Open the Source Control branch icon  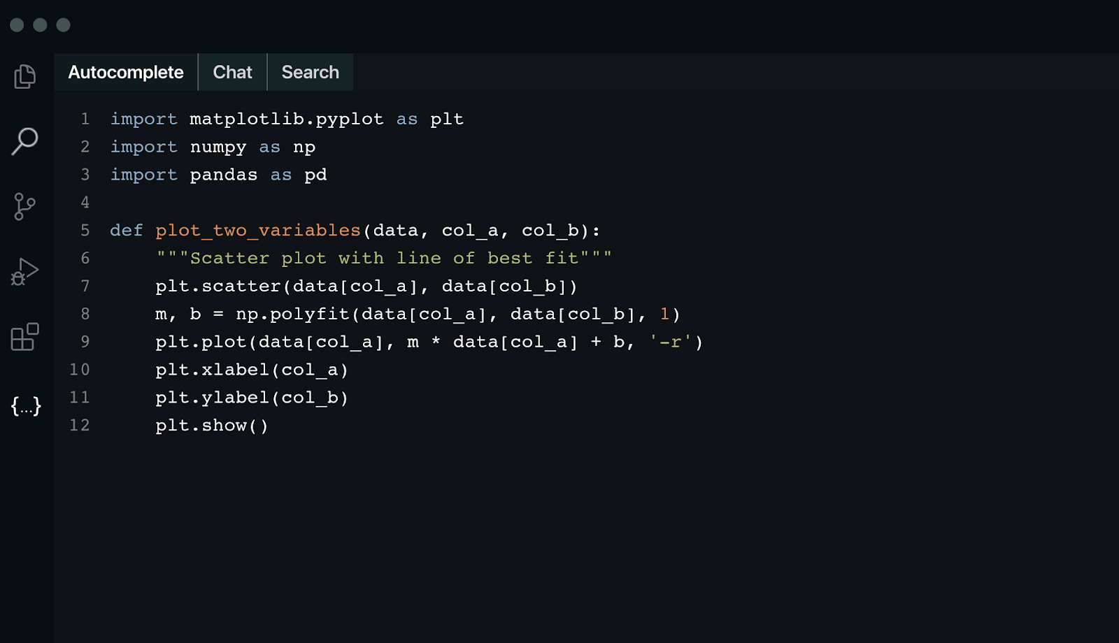coord(24,206)
